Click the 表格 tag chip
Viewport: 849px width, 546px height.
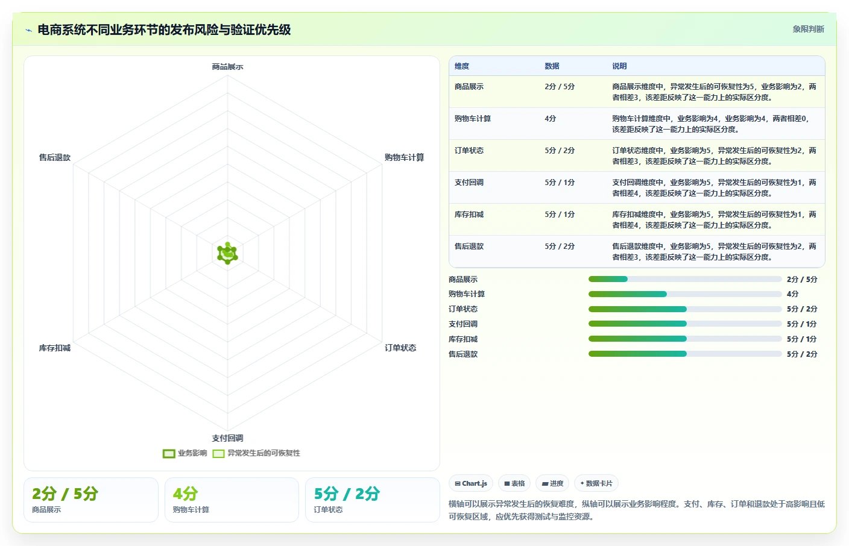pyautogui.click(x=514, y=483)
